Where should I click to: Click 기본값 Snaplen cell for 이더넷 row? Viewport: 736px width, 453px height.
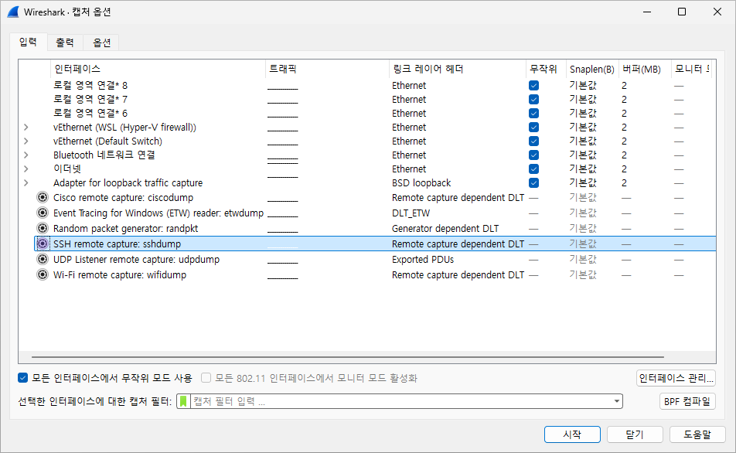coord(582,169)
